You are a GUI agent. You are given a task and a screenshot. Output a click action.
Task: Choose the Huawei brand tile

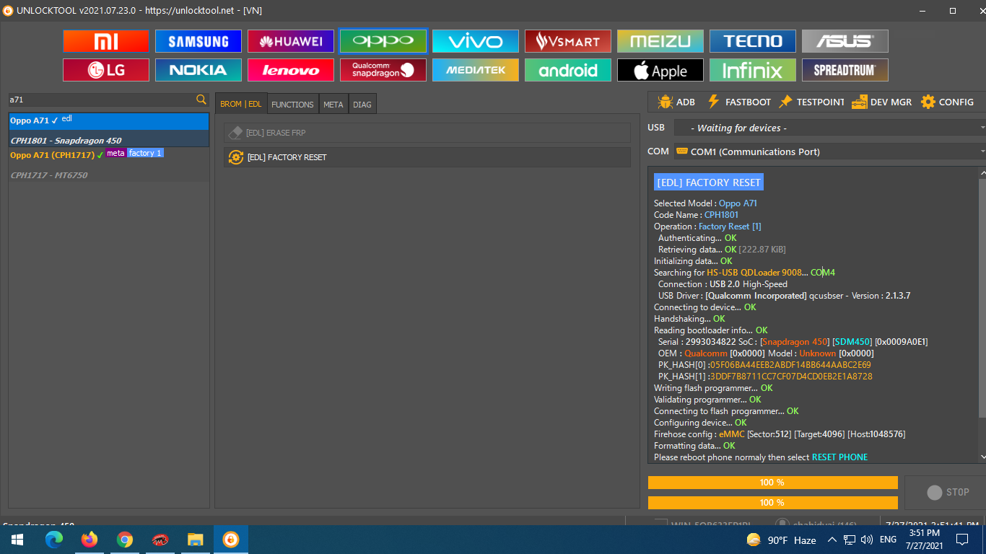[x=291, y=41]
